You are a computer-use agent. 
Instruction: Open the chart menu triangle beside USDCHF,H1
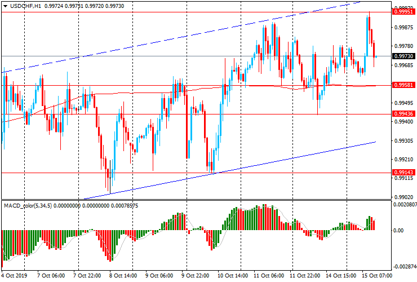point(5,6)
